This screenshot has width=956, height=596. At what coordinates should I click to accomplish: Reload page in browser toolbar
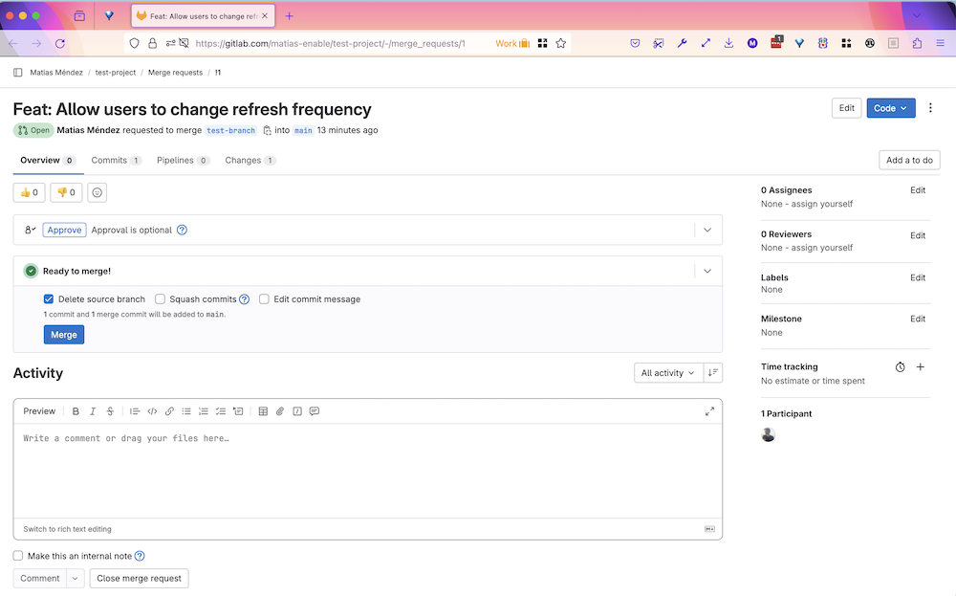[59, 43]
